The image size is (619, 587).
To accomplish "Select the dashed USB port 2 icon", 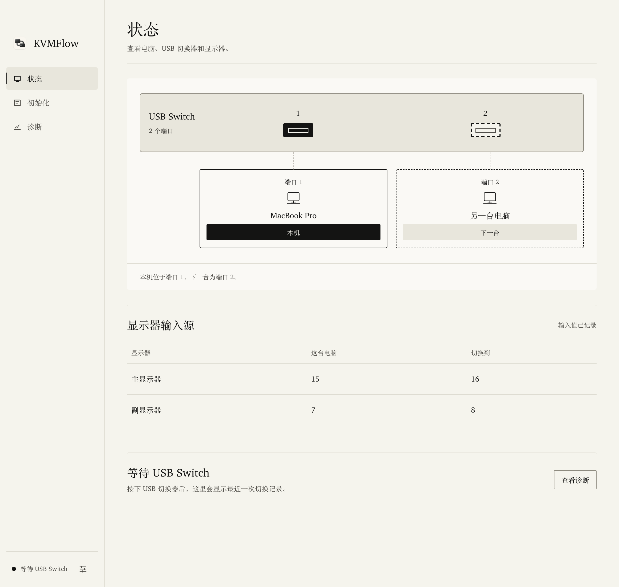I will pos(485,130).
